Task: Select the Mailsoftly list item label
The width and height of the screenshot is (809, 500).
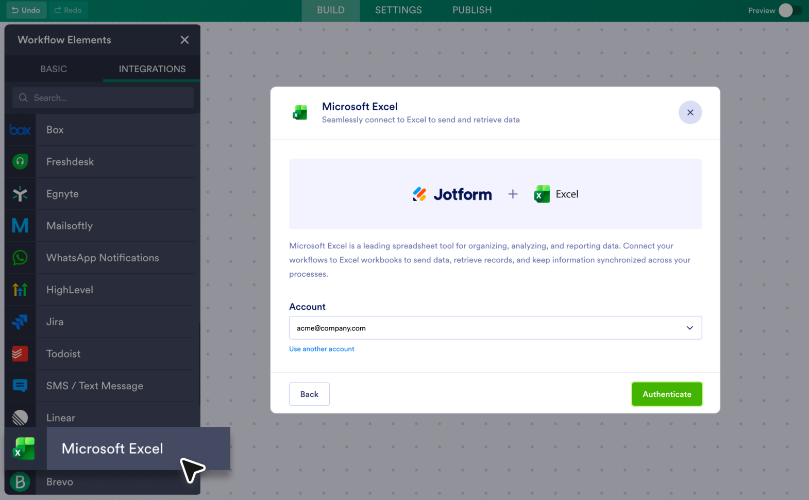Action: coord(70,226)
